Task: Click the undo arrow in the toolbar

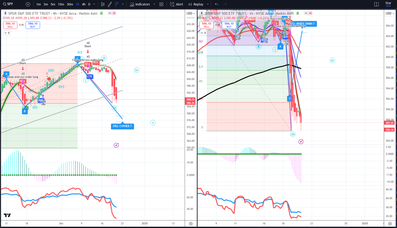Action: [x=216, y=4]
